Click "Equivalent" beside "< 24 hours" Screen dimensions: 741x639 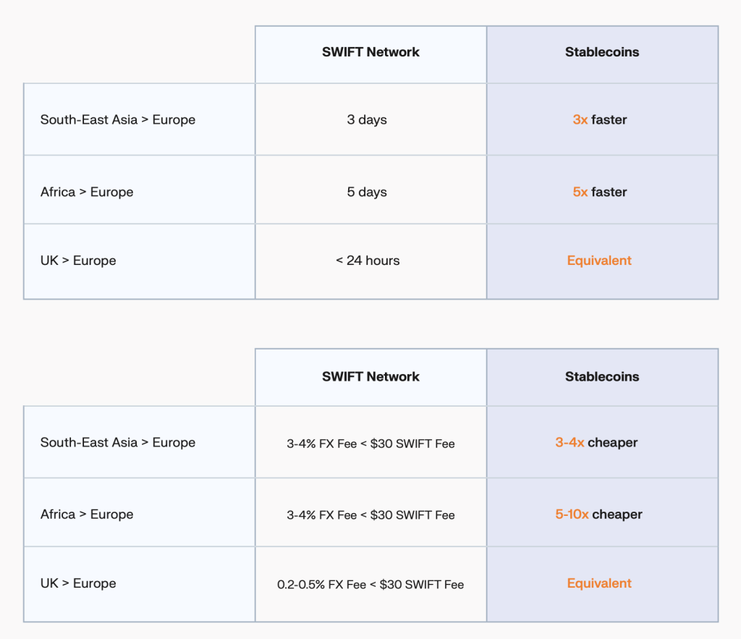point(599,261)
